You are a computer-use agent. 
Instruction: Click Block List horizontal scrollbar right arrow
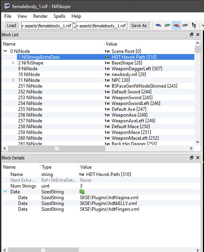pos(191,148)
